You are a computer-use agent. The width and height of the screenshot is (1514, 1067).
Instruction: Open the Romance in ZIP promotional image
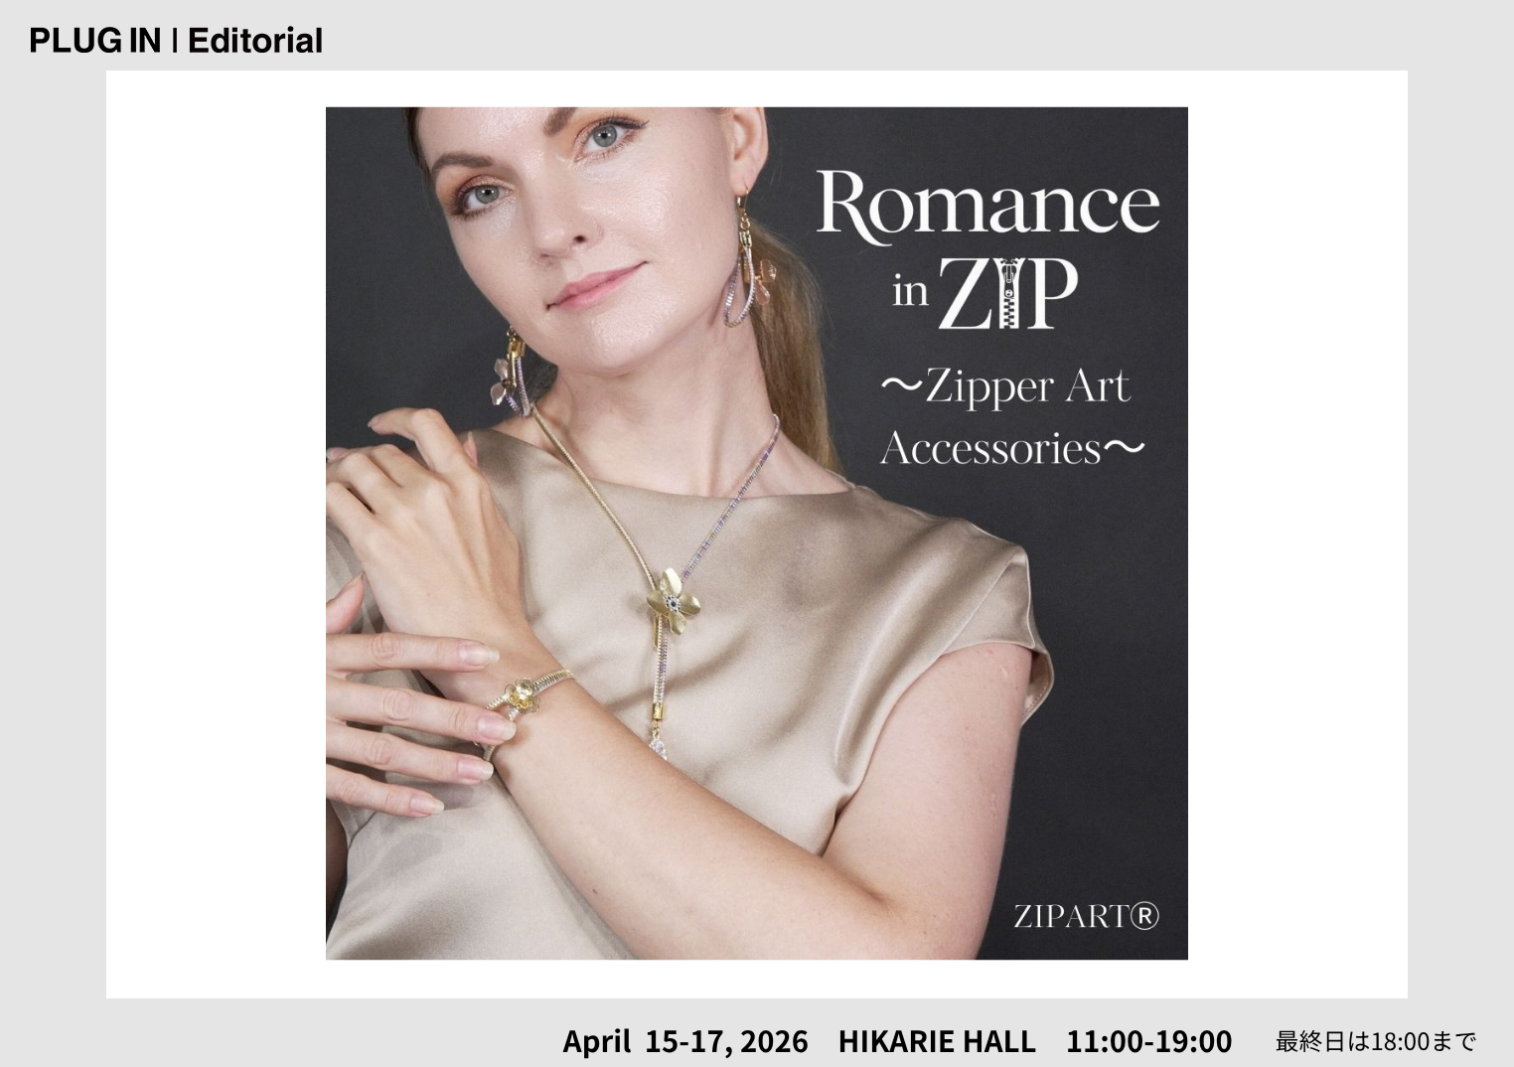pyautogui.click(x=757, y=533)
